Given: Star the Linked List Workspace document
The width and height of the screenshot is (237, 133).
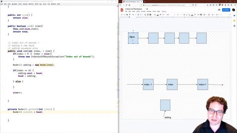Looking at the screenshot, I should (145, 9).
